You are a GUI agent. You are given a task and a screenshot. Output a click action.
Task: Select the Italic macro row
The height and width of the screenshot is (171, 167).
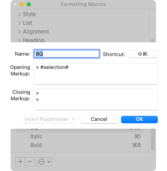click(x=80, y=137)
